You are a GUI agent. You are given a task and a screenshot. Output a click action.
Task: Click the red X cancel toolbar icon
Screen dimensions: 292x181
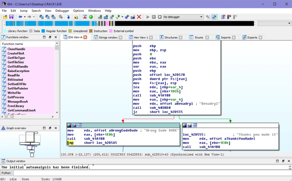[139, 17]
